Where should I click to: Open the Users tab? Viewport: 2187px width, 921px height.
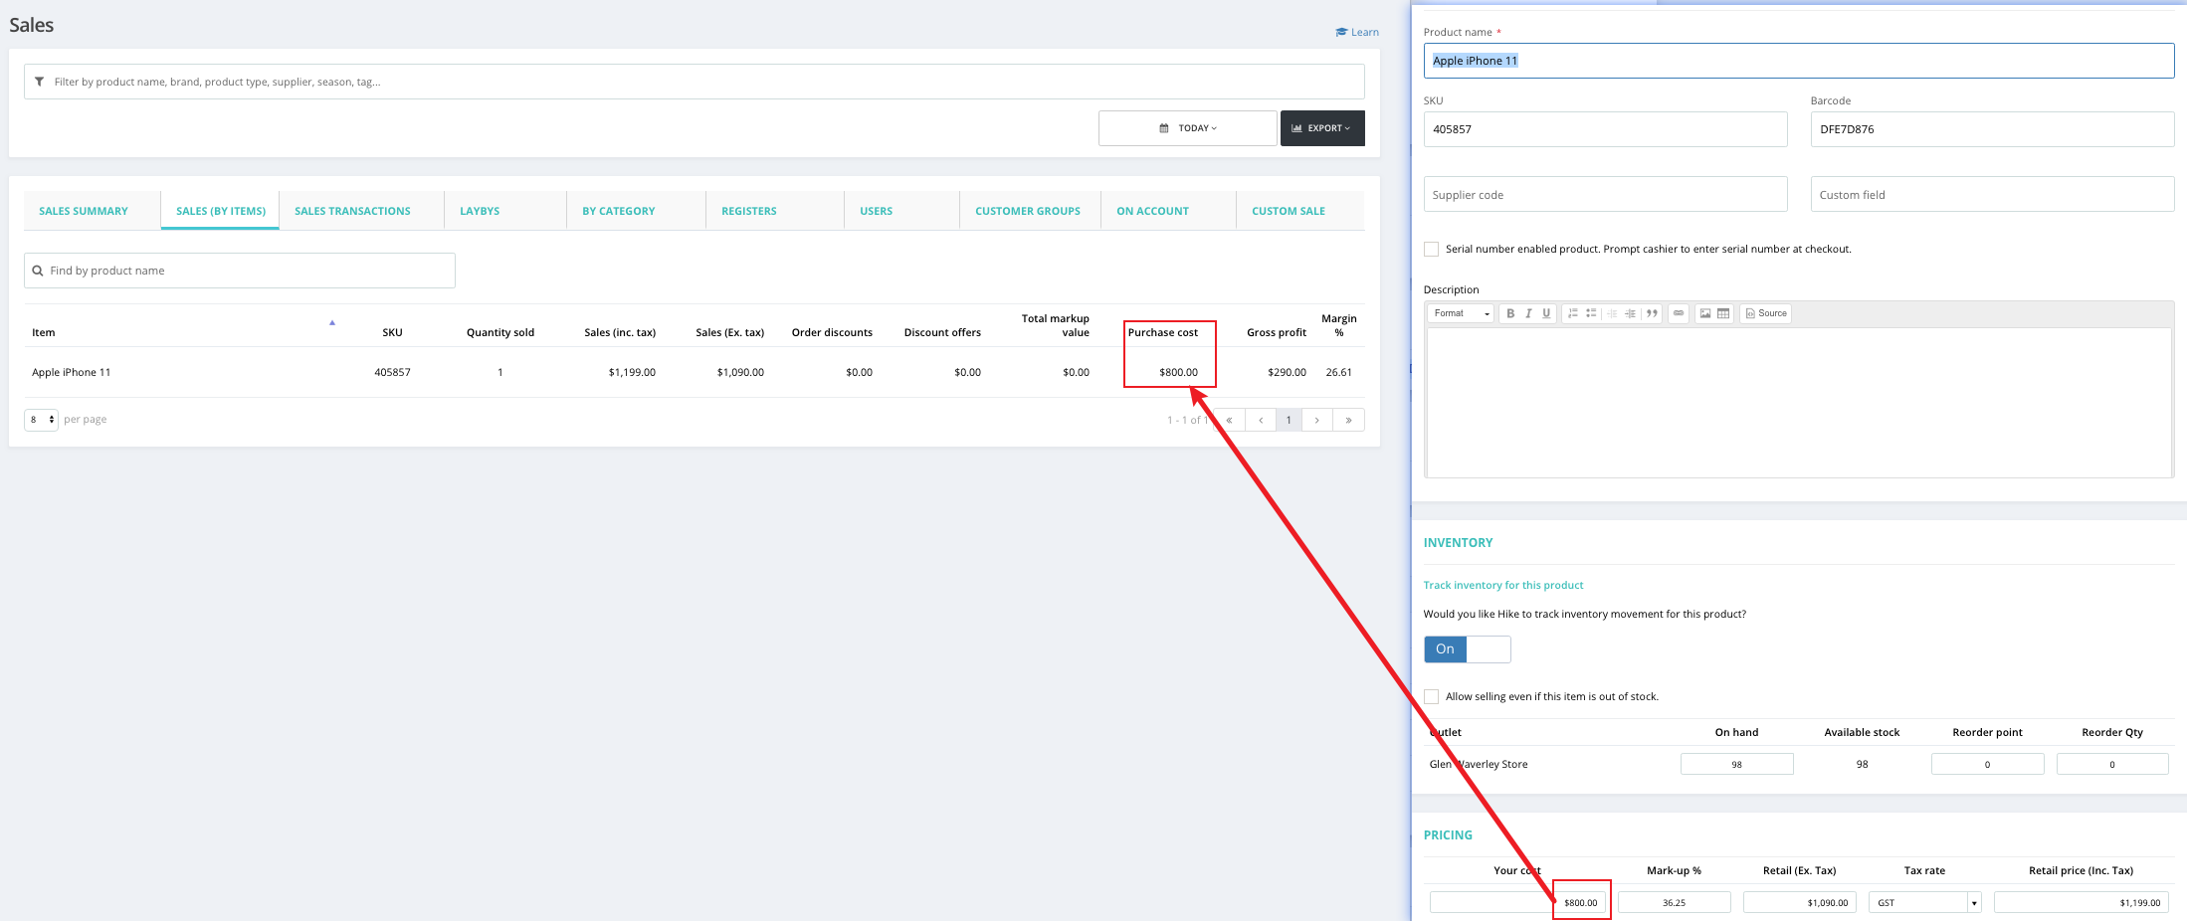click(877, 211)
